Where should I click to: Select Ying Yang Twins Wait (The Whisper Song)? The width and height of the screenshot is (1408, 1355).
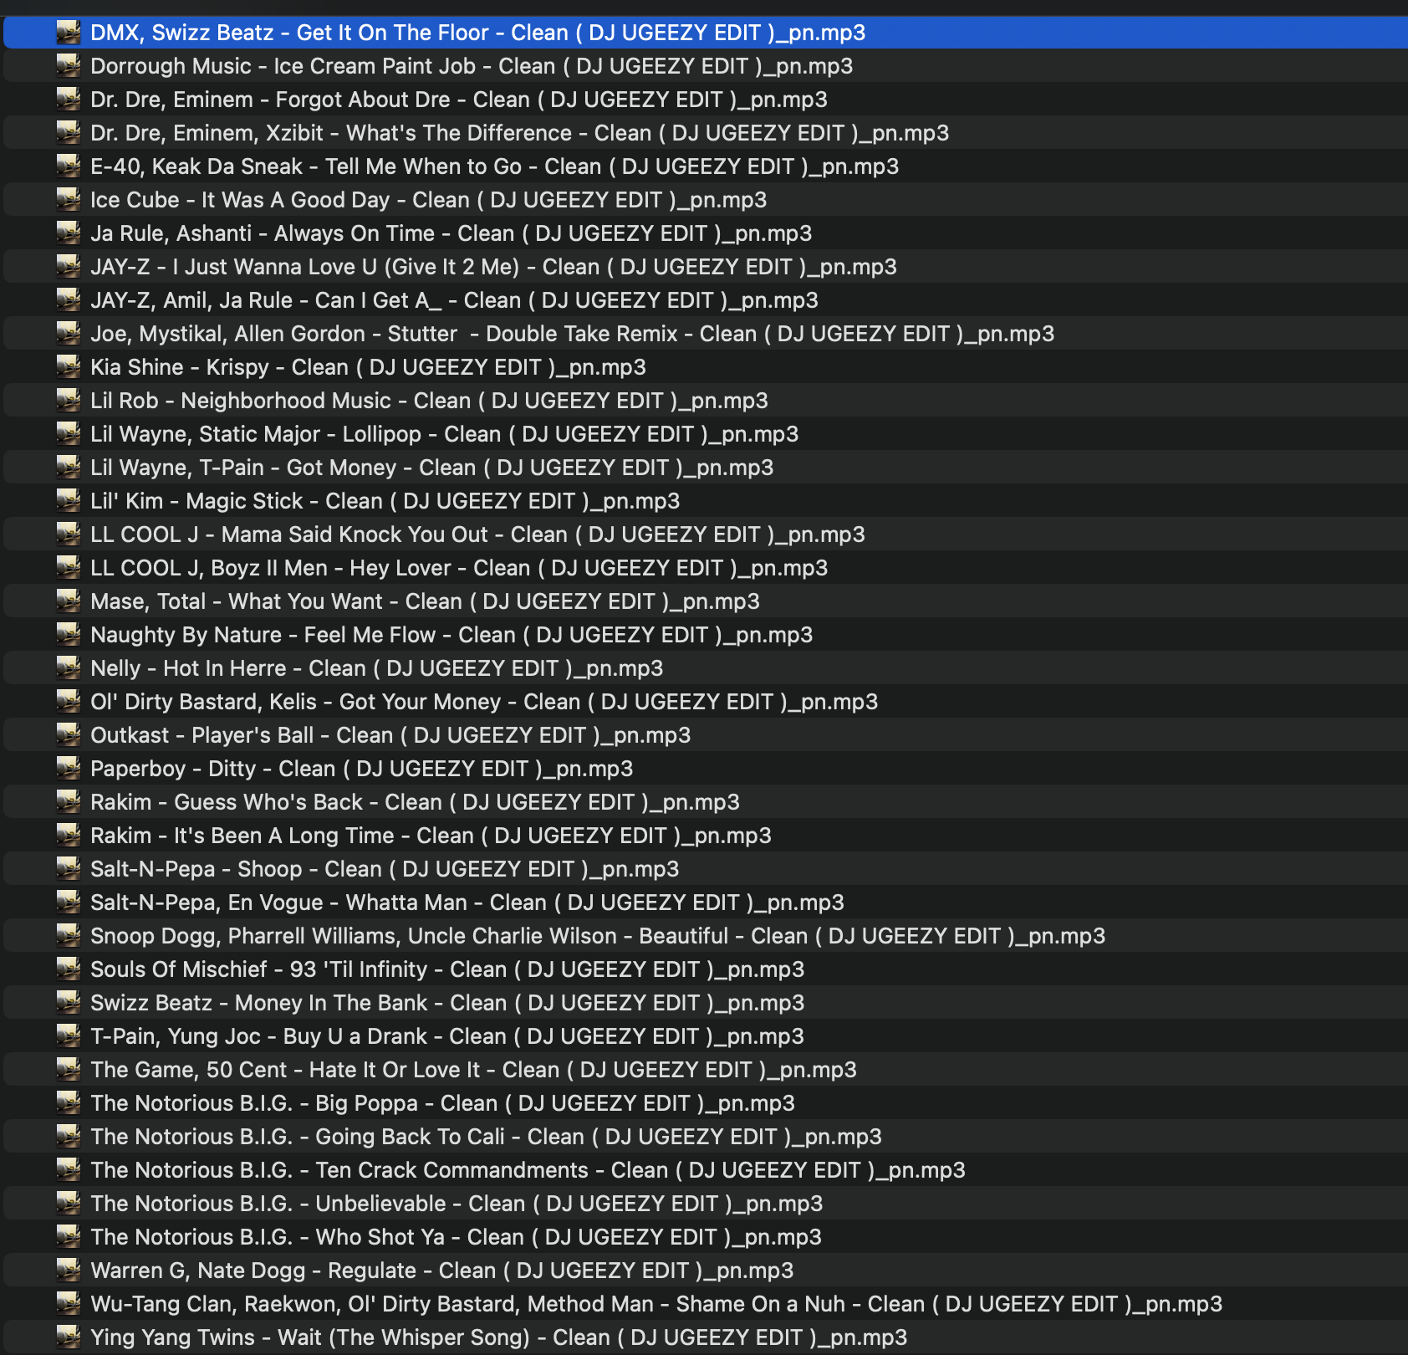point(498,1337)
